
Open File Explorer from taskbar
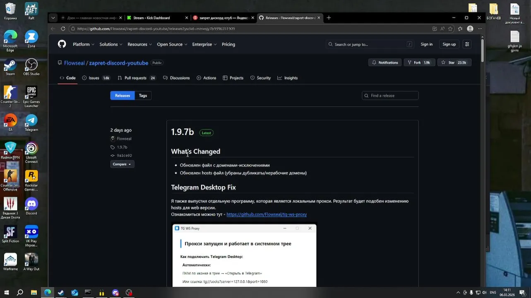pos(34,293)
